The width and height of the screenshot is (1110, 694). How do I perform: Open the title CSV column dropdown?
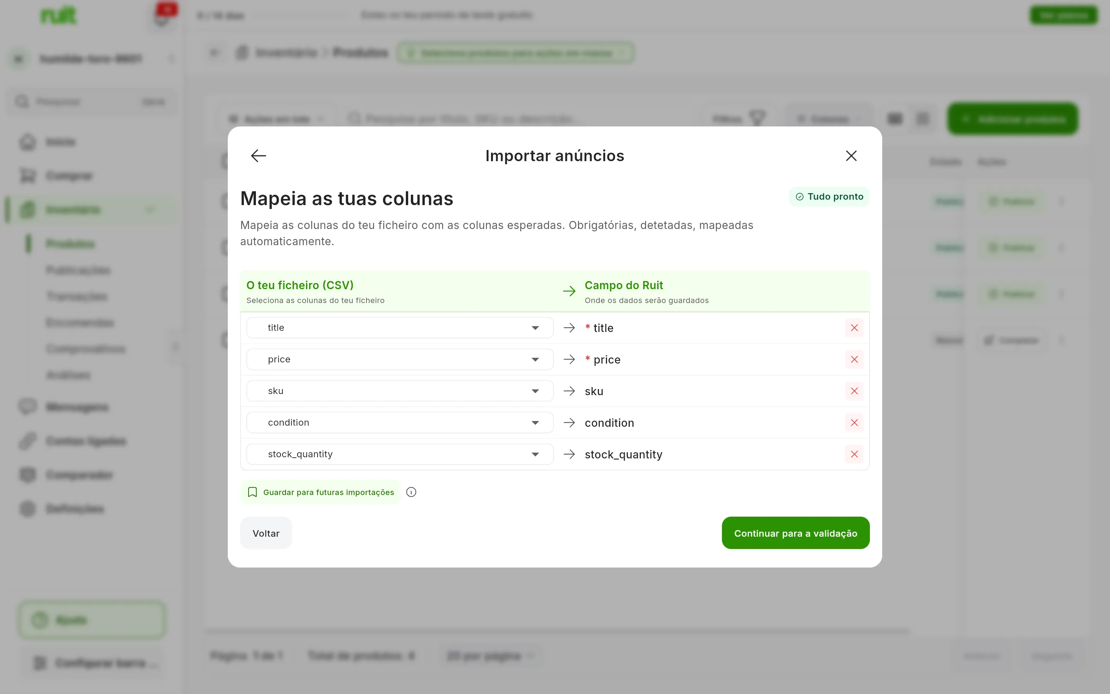pyautogui.click(x=400, y=328)
